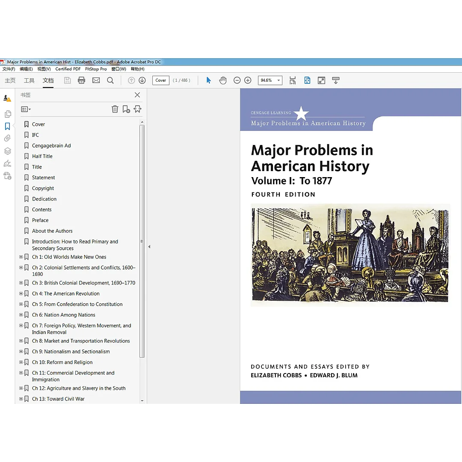Click the fit one full page icon
462x462 pixels.
[x=307, y=80]
